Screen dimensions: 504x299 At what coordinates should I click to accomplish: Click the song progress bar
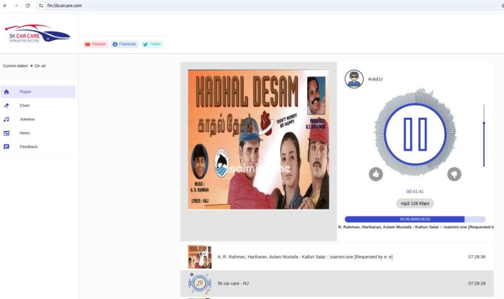pos(415,219)
